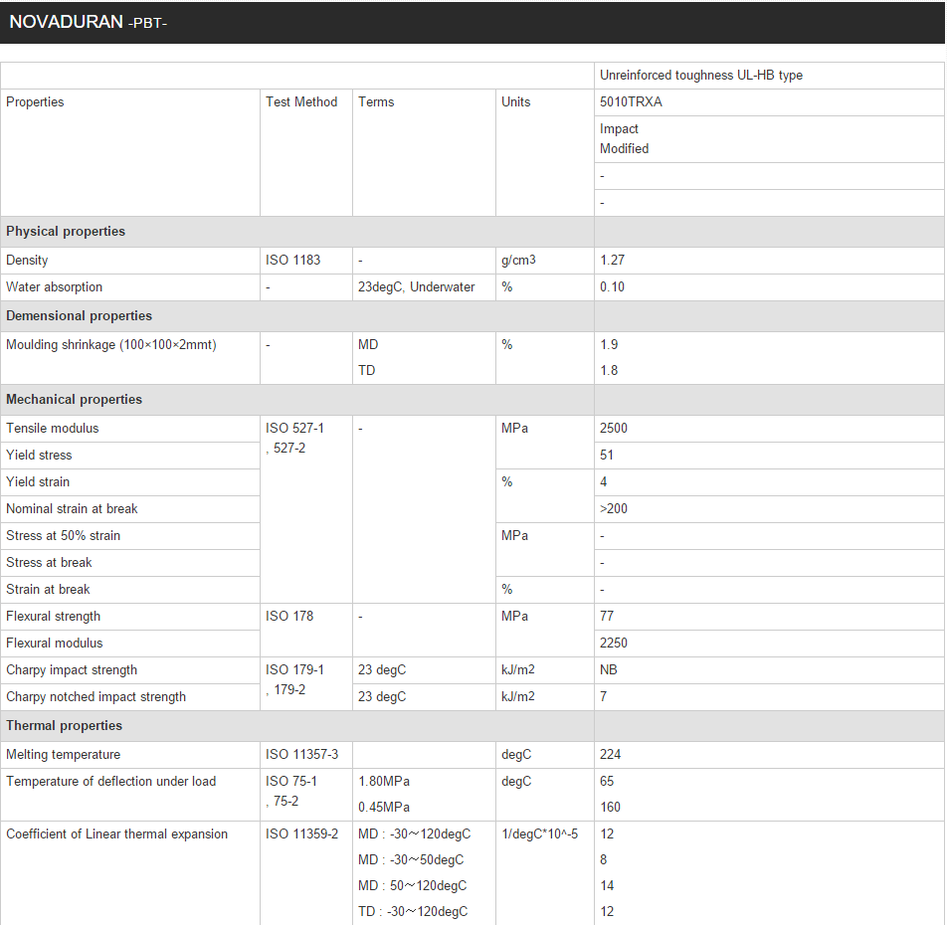Screen dimensions: 947x925
Task: Click the 'Moulding shrinkage (100×100×2mmt)' label
Action: [111, 345]
